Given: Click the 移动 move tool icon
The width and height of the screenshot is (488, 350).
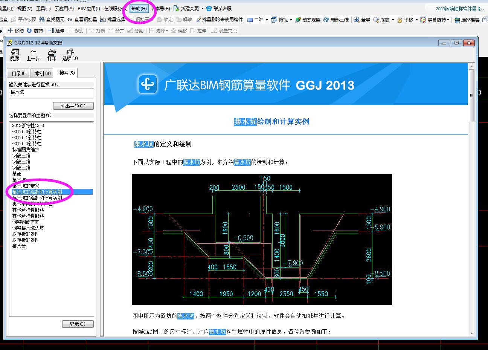Looking at the screenshot, I should [10, 31].
